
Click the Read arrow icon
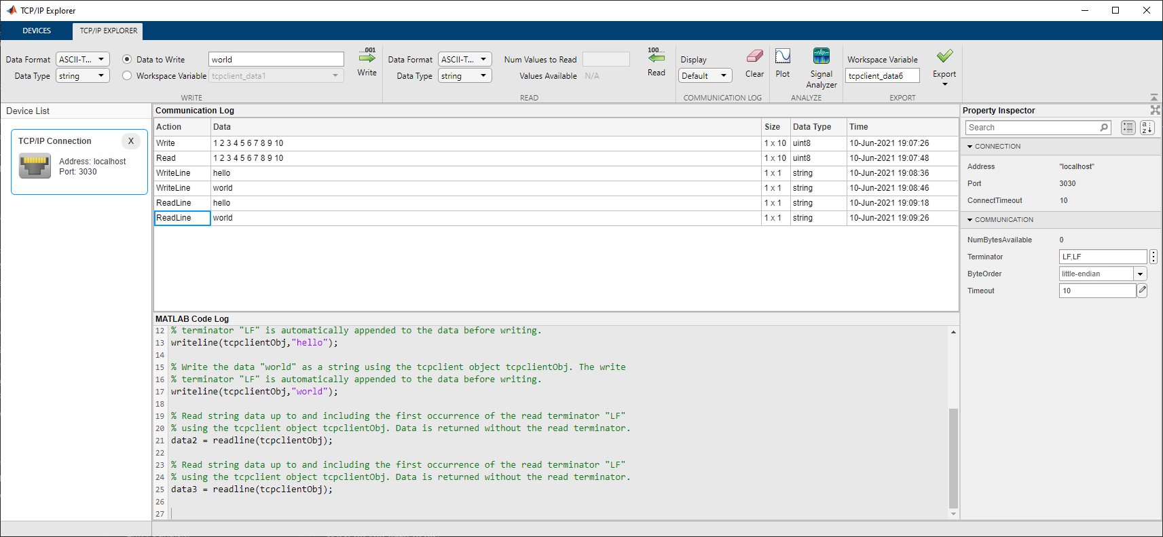click(x=656, y=58)
